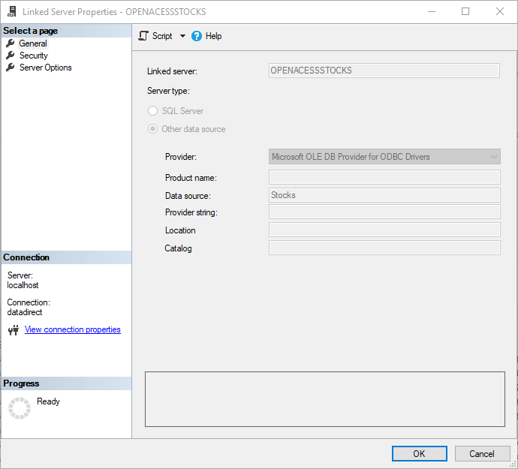
Task: Click the blue Help question mark icon
Action: point(197,36)
